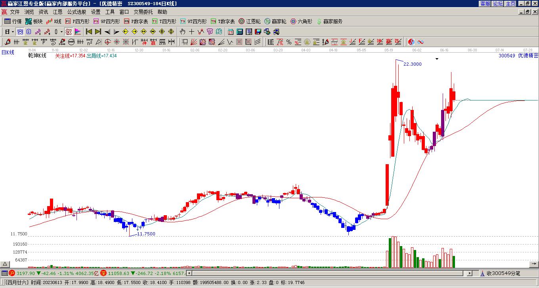Select the red pencil drawing tool
This screenshot has height=288, width=539.
point(8,42)
